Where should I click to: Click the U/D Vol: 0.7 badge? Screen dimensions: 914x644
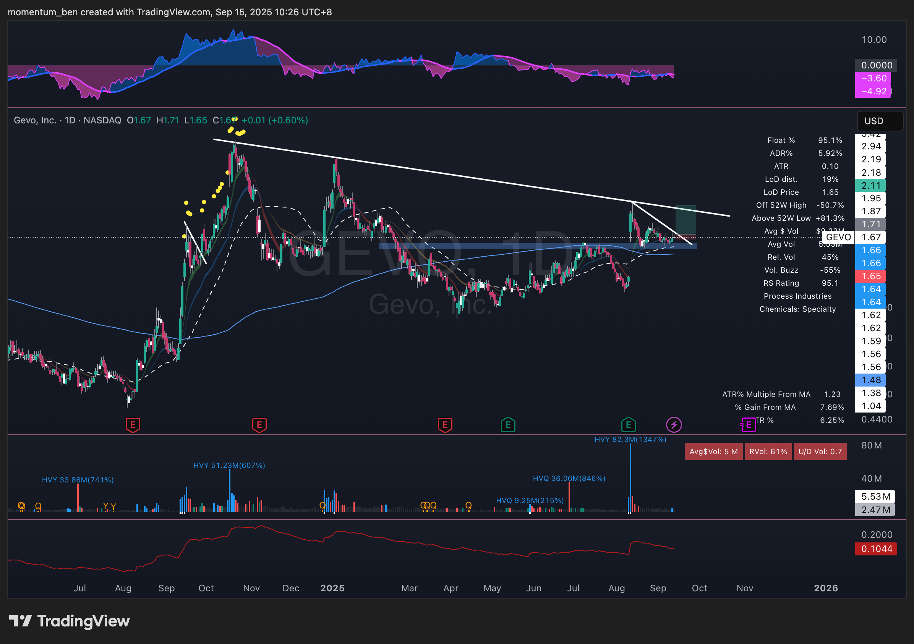[820, 451]
